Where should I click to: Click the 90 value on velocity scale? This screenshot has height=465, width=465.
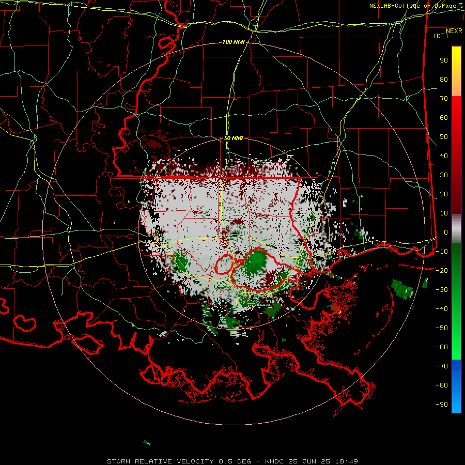click(444, 60)
